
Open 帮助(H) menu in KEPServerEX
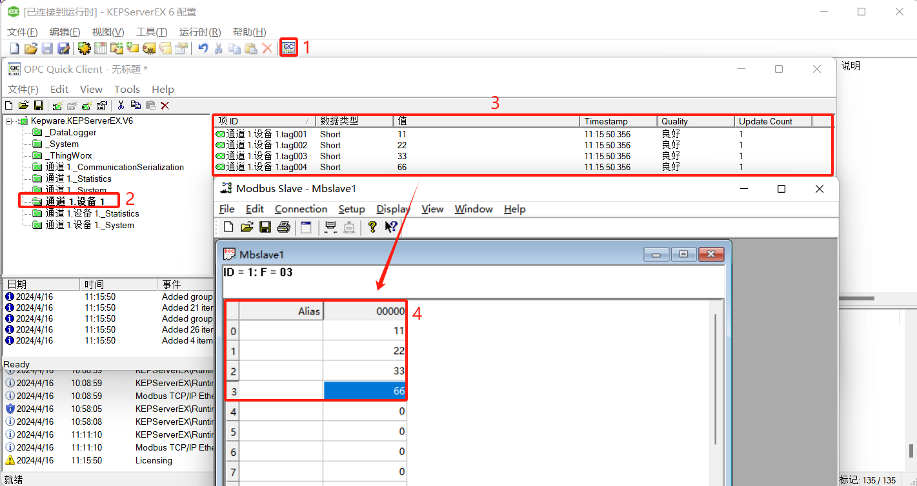249,32
